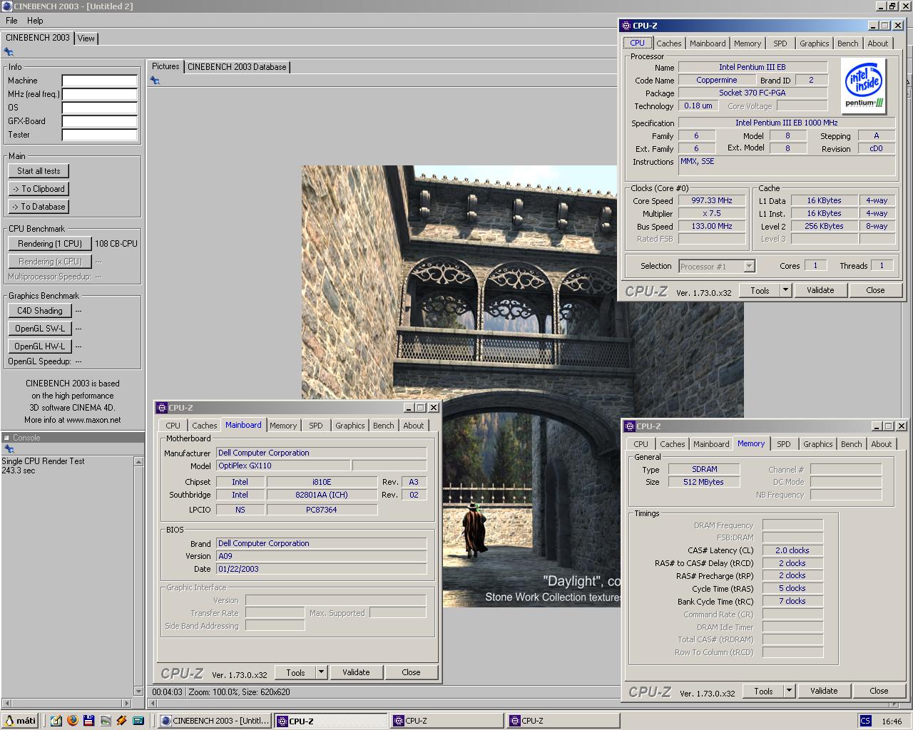
Task: Expand Tools dropdown arrow in CPU-Z CPU window
Action: (x=785, y=290)
